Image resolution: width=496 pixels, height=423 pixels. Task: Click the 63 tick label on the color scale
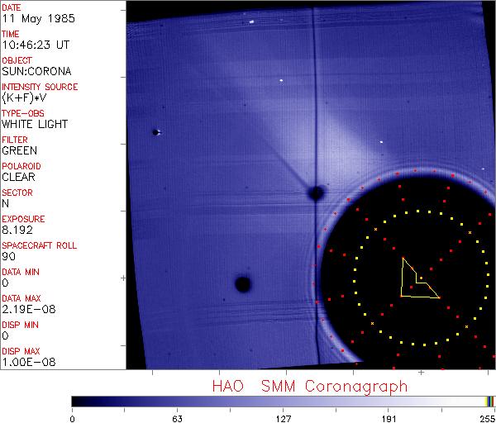(177, 418)
